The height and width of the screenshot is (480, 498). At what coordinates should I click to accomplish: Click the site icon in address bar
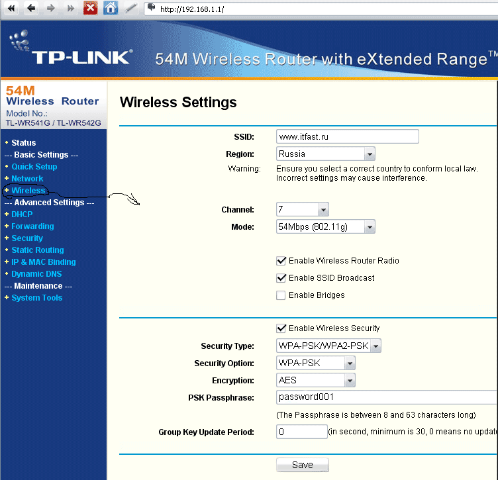click(151, 8)
